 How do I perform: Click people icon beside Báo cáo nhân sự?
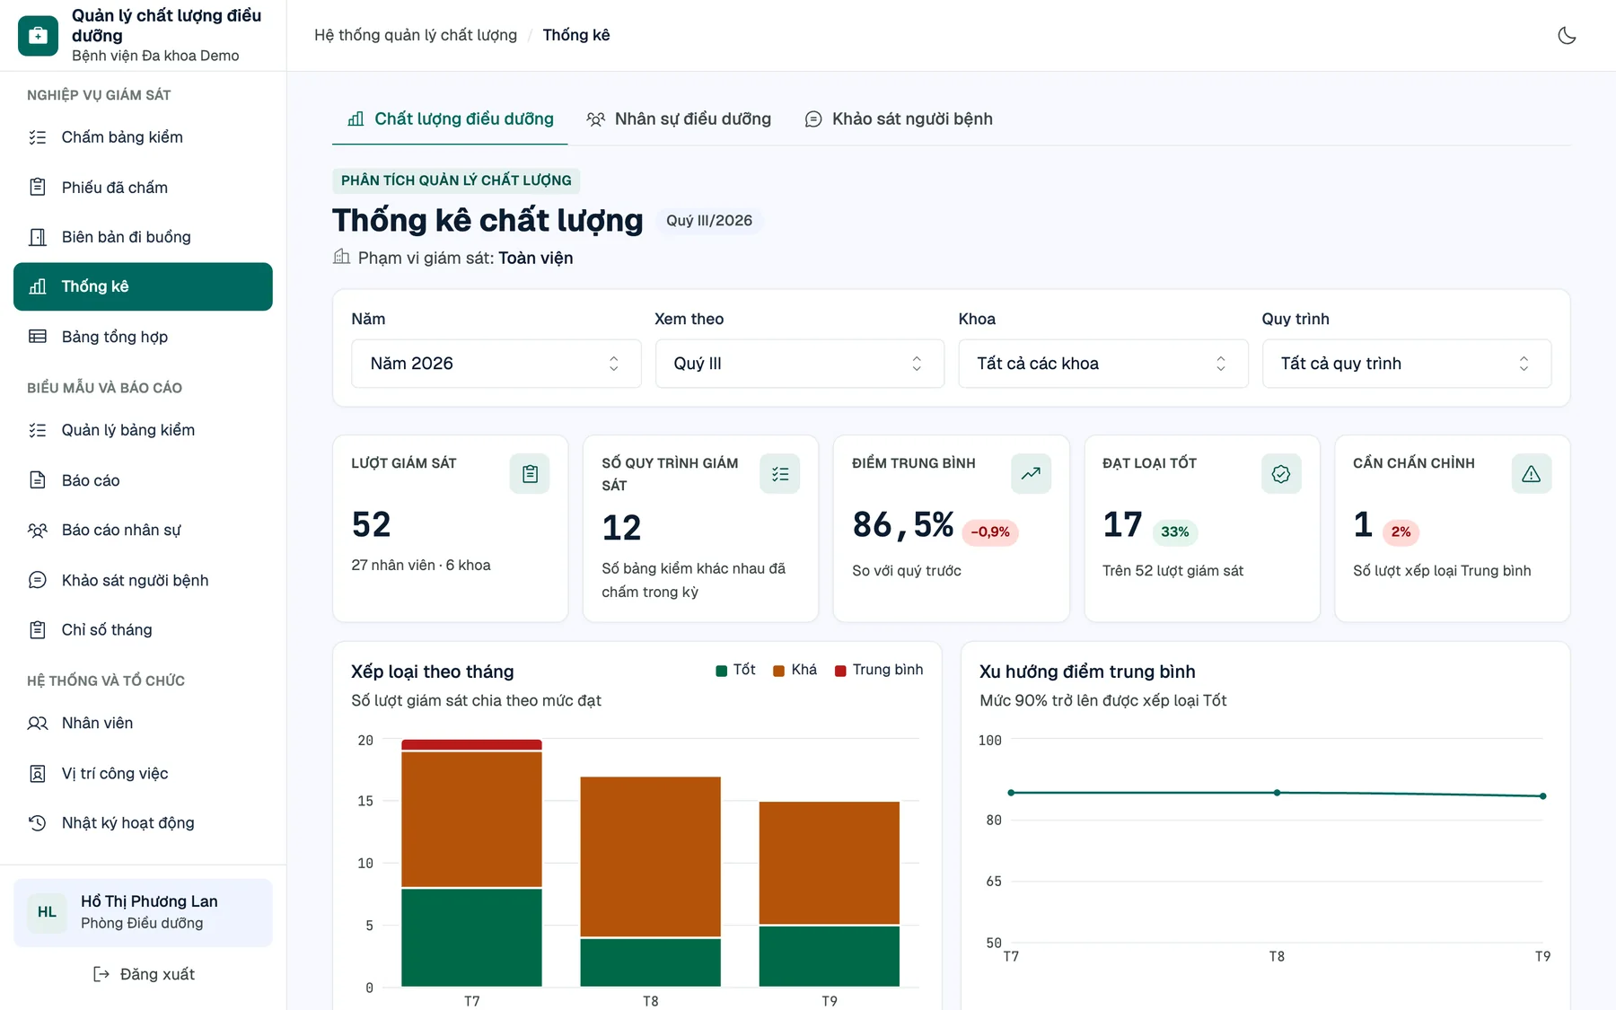[x=38, y=530]
